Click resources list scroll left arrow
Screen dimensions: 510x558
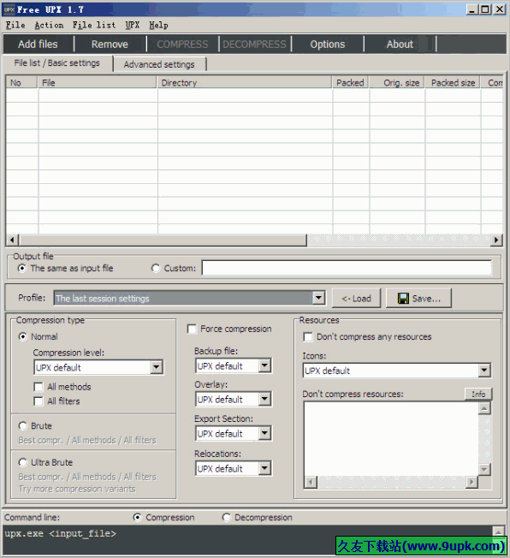[311, 482]
